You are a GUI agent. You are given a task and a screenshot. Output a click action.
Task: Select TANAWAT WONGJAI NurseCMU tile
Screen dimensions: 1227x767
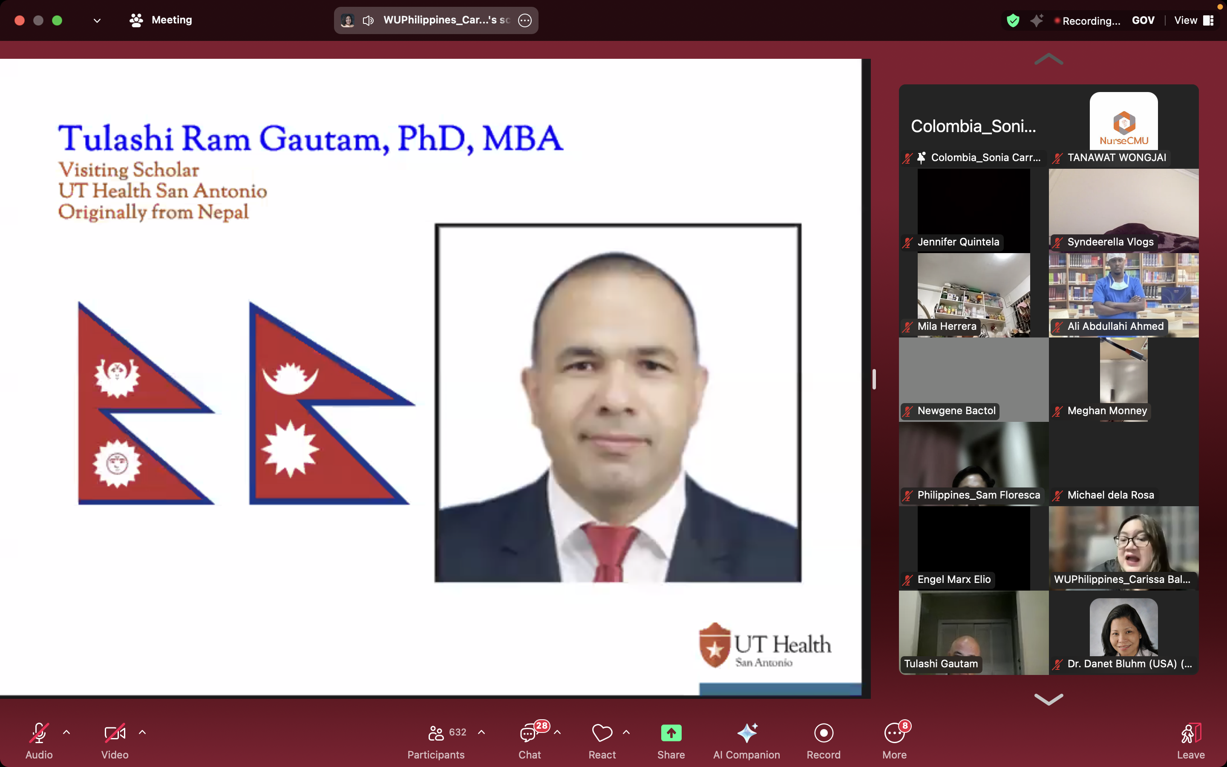click(x=1123, y=126)
